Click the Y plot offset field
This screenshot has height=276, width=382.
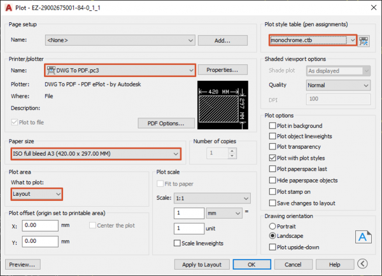(40, 242)
